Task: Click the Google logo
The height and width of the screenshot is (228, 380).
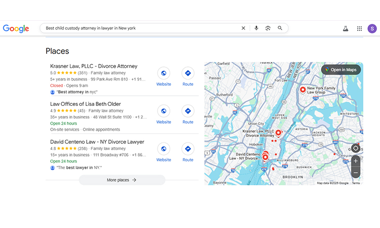Action: pyautogui.click(x=16, y=28)
